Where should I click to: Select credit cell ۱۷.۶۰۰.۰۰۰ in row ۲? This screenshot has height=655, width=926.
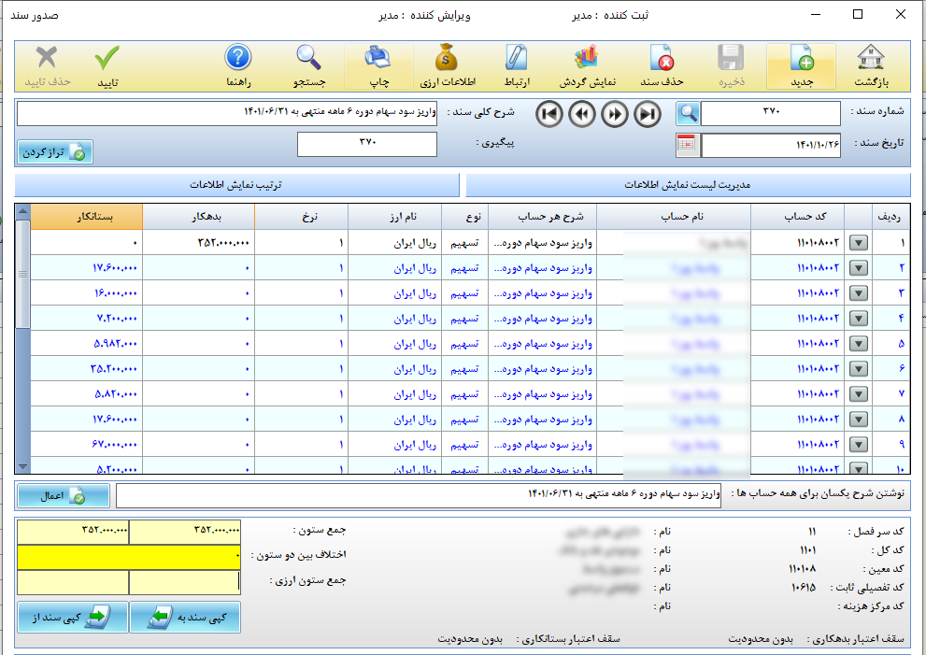86,268
